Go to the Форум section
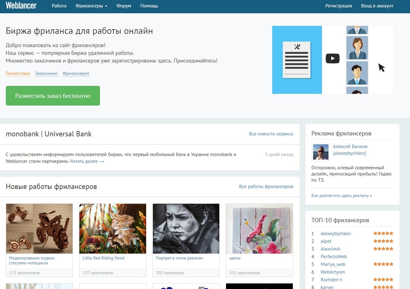The width and height of the screenshot is (410, 289). (x=124, y=6)
